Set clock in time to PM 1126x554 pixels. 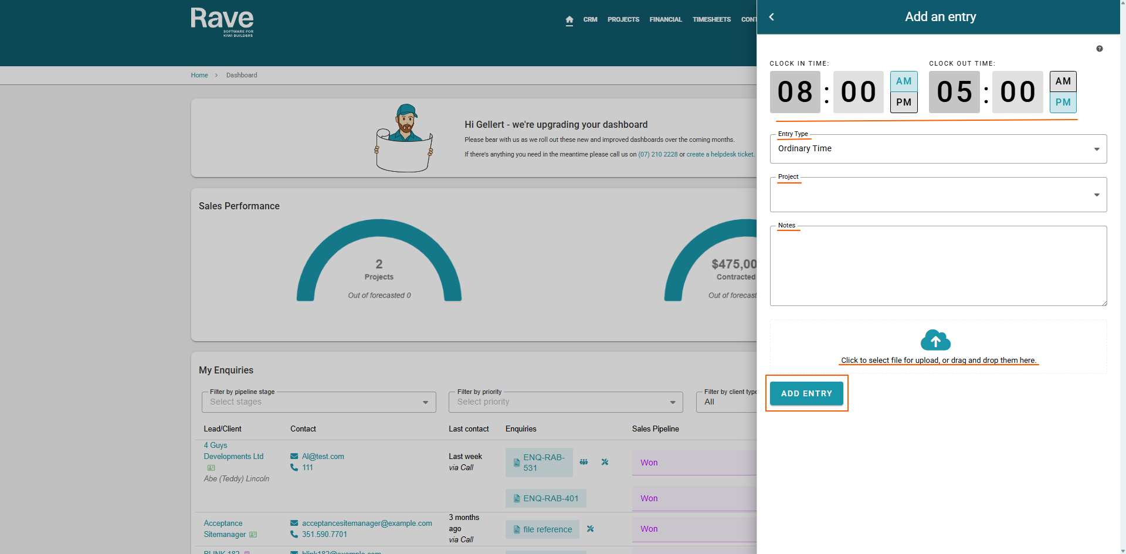pos(904,102)
